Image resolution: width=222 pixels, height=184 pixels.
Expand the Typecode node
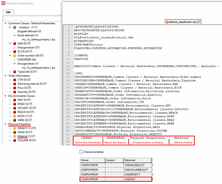(x=10, y=72)
